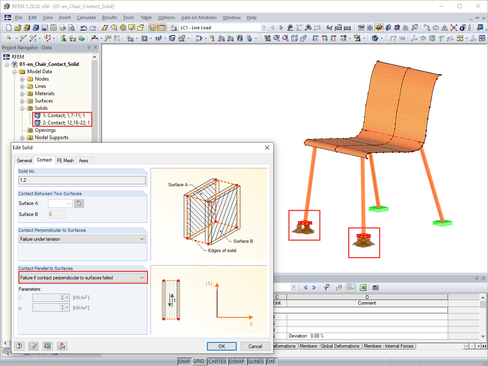Open file with the folder icon

click(18, 28)
